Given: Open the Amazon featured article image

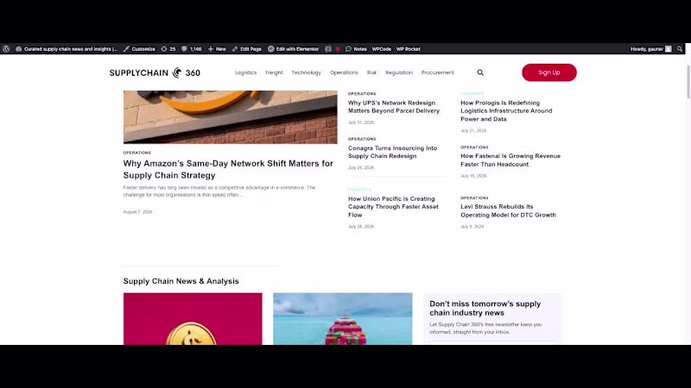Looking at the screenshot, I should 230,117.
